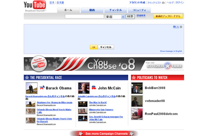This screenshot has width=208, height=136.
Task: Click the See more Campaign Channels button
Action: pos(106,134)
